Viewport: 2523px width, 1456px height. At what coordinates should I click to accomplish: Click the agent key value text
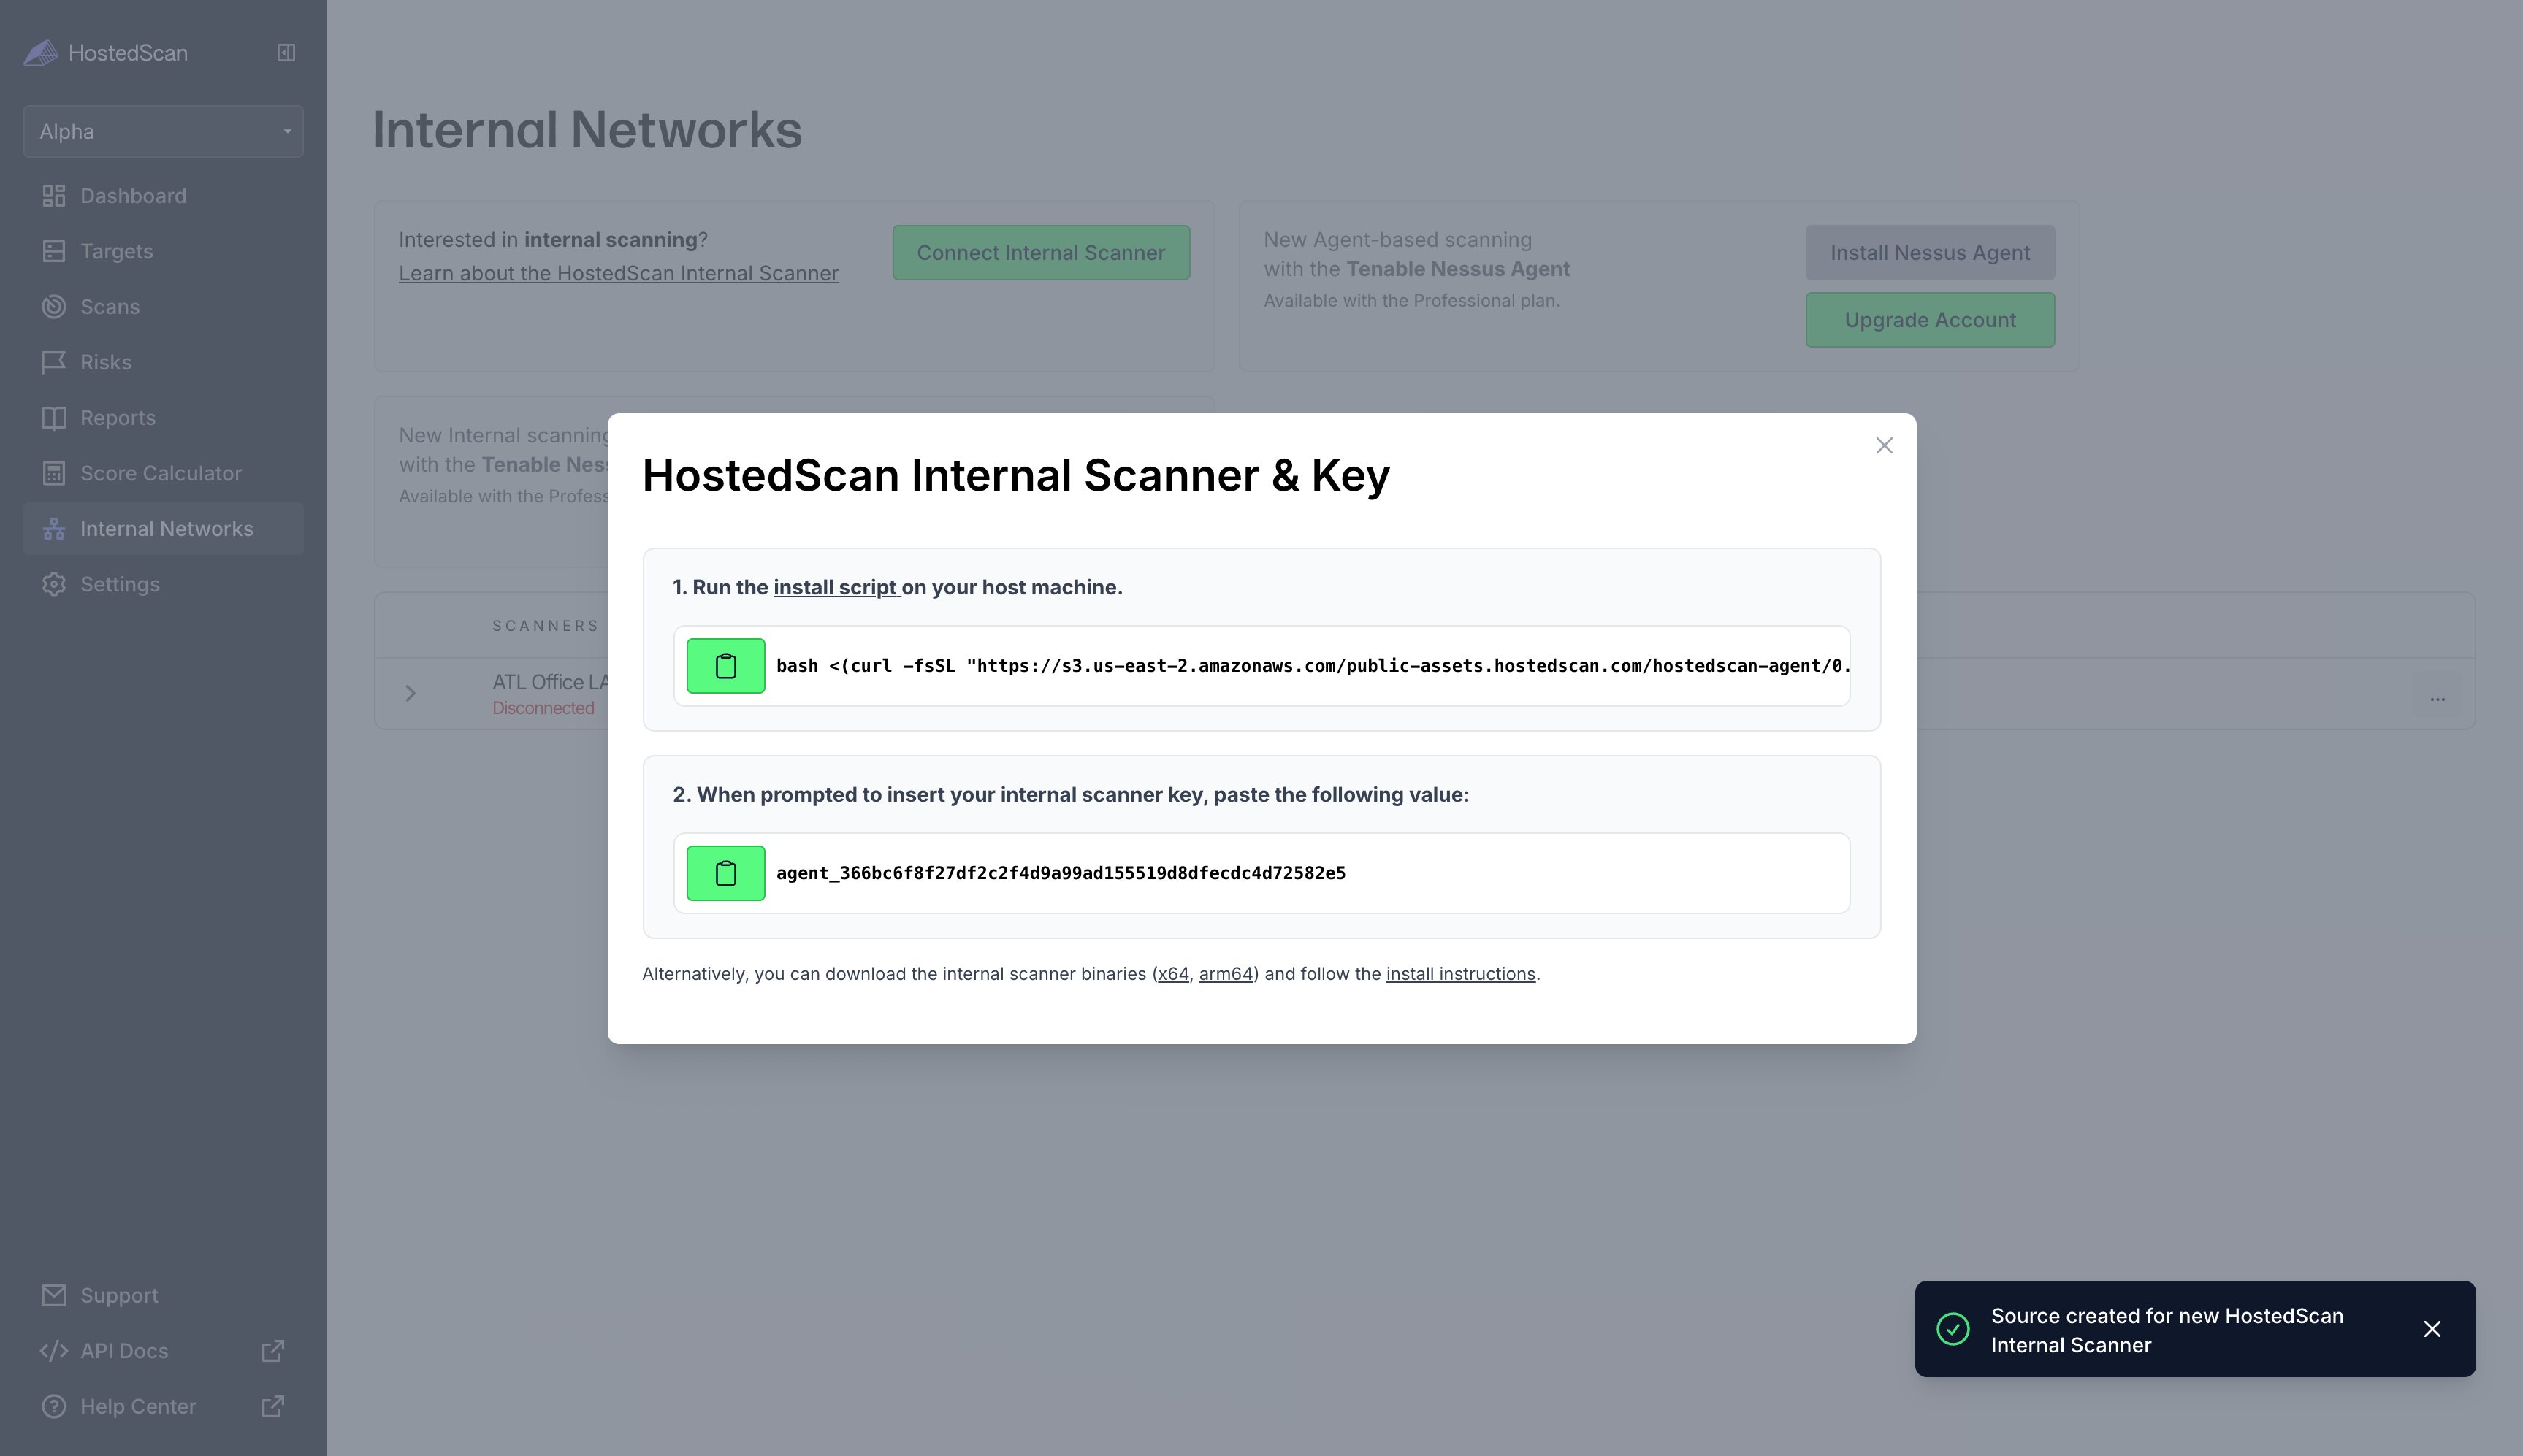[1061, 873]
